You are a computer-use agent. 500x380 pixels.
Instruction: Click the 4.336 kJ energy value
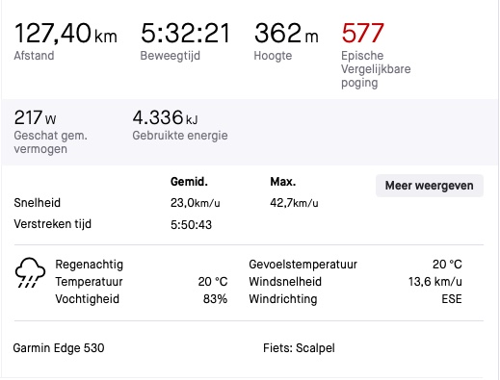tap(165, 117)
